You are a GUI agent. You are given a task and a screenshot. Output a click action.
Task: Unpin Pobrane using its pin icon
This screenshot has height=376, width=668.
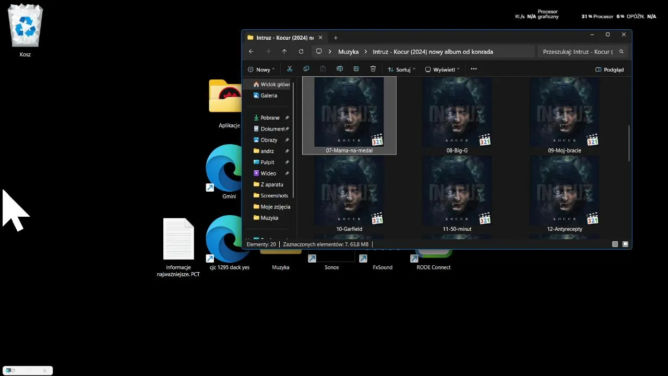(x=287, y=118)
